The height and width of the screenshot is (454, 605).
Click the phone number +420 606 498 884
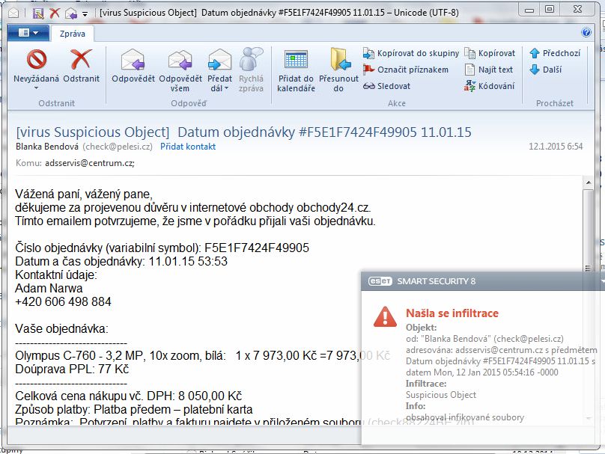tap(63, 301)
